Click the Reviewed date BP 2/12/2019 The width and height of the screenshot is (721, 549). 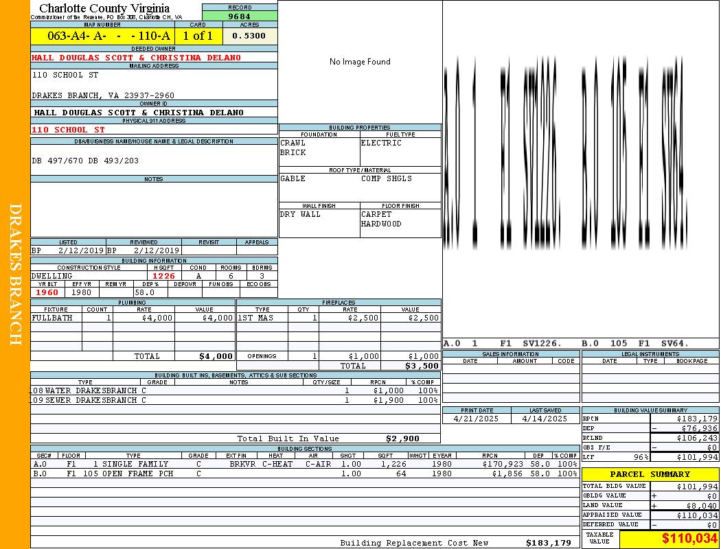(x=144, y=251)
